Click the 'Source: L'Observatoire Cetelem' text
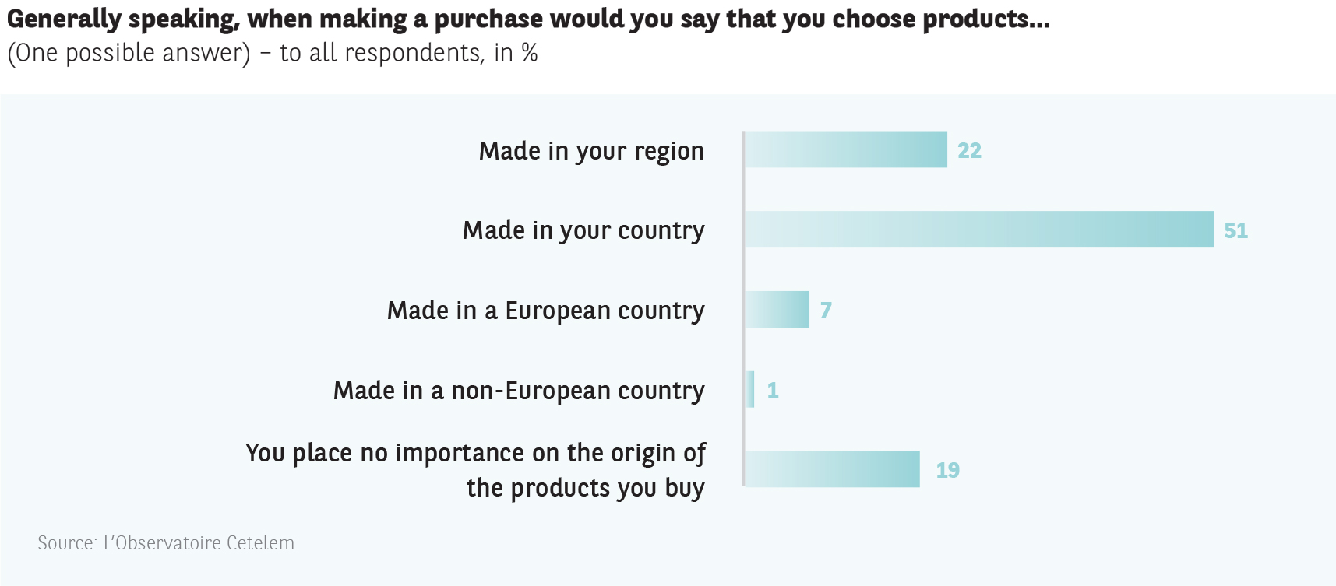Screen dimensions: 1336x586 tap(166, 542)
